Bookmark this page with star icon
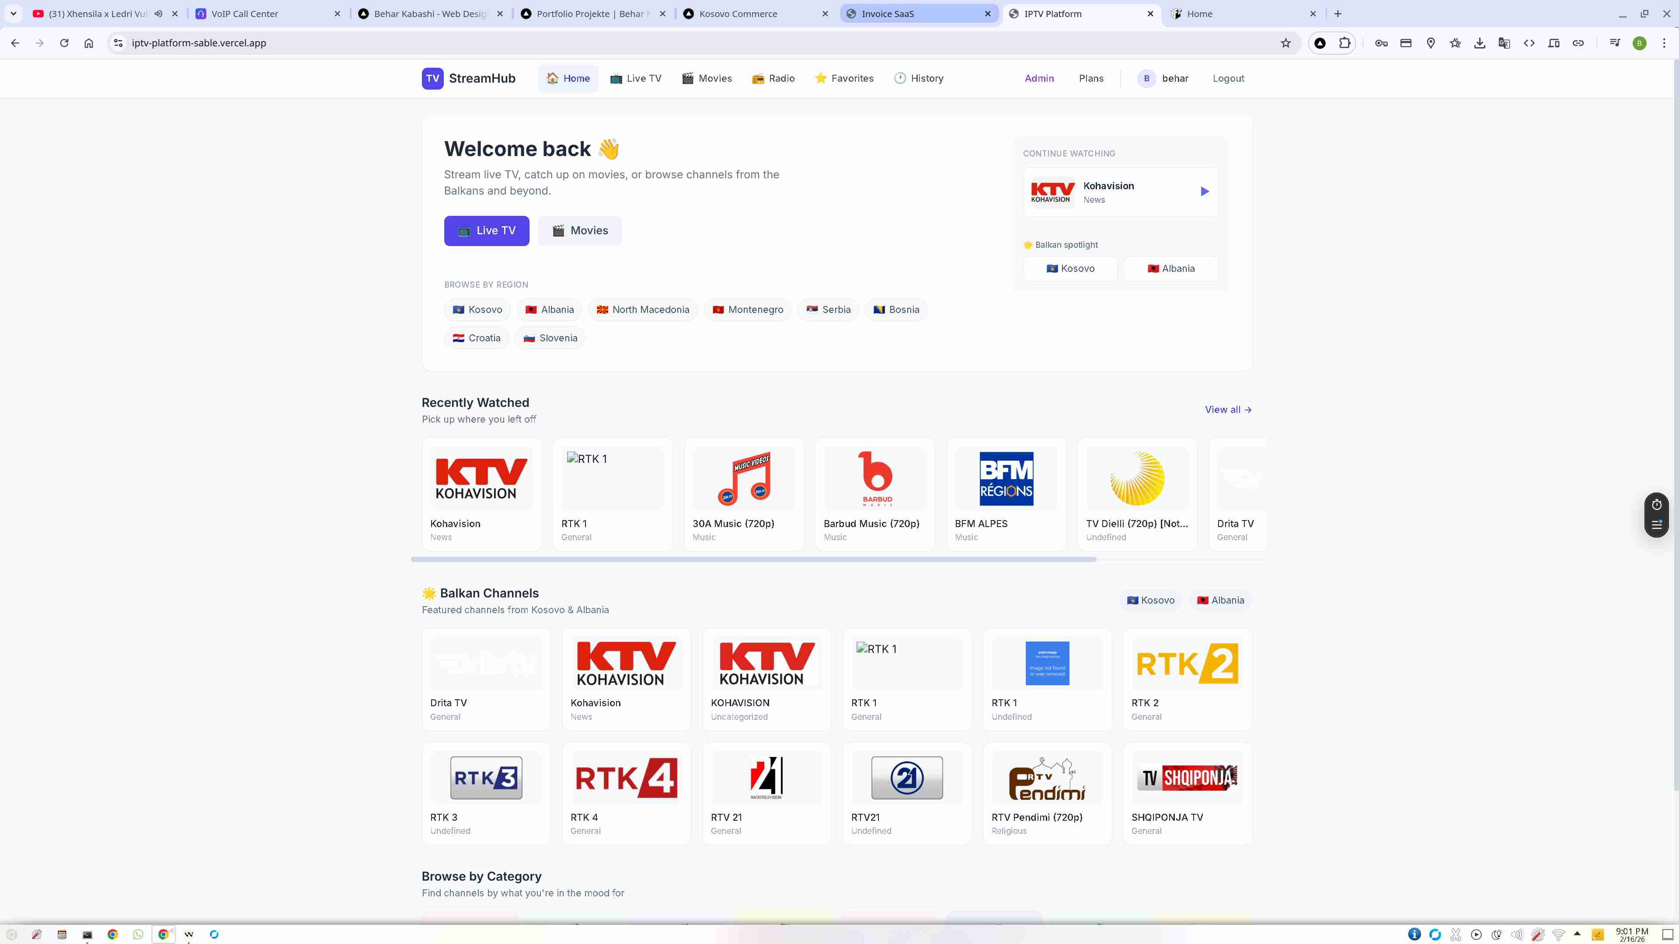 point(1285,43)
